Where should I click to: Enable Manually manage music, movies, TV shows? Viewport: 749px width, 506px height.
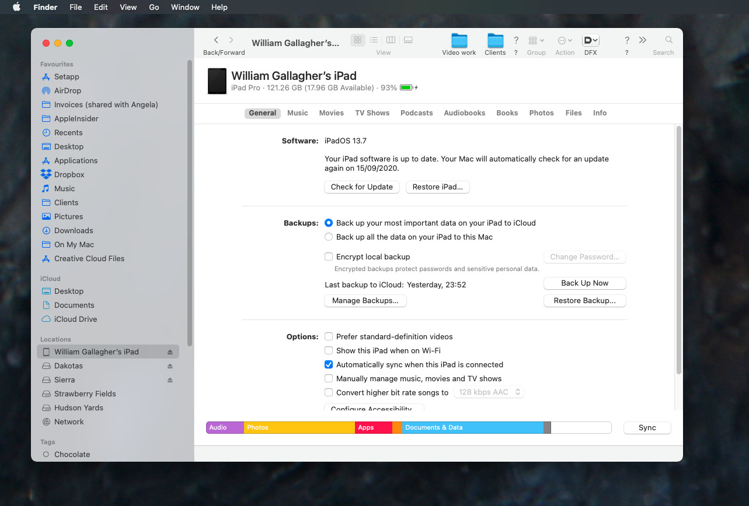tap(329, 378)
